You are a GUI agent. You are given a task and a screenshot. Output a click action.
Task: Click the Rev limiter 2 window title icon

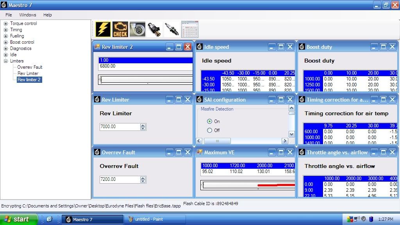pos(97,47)
